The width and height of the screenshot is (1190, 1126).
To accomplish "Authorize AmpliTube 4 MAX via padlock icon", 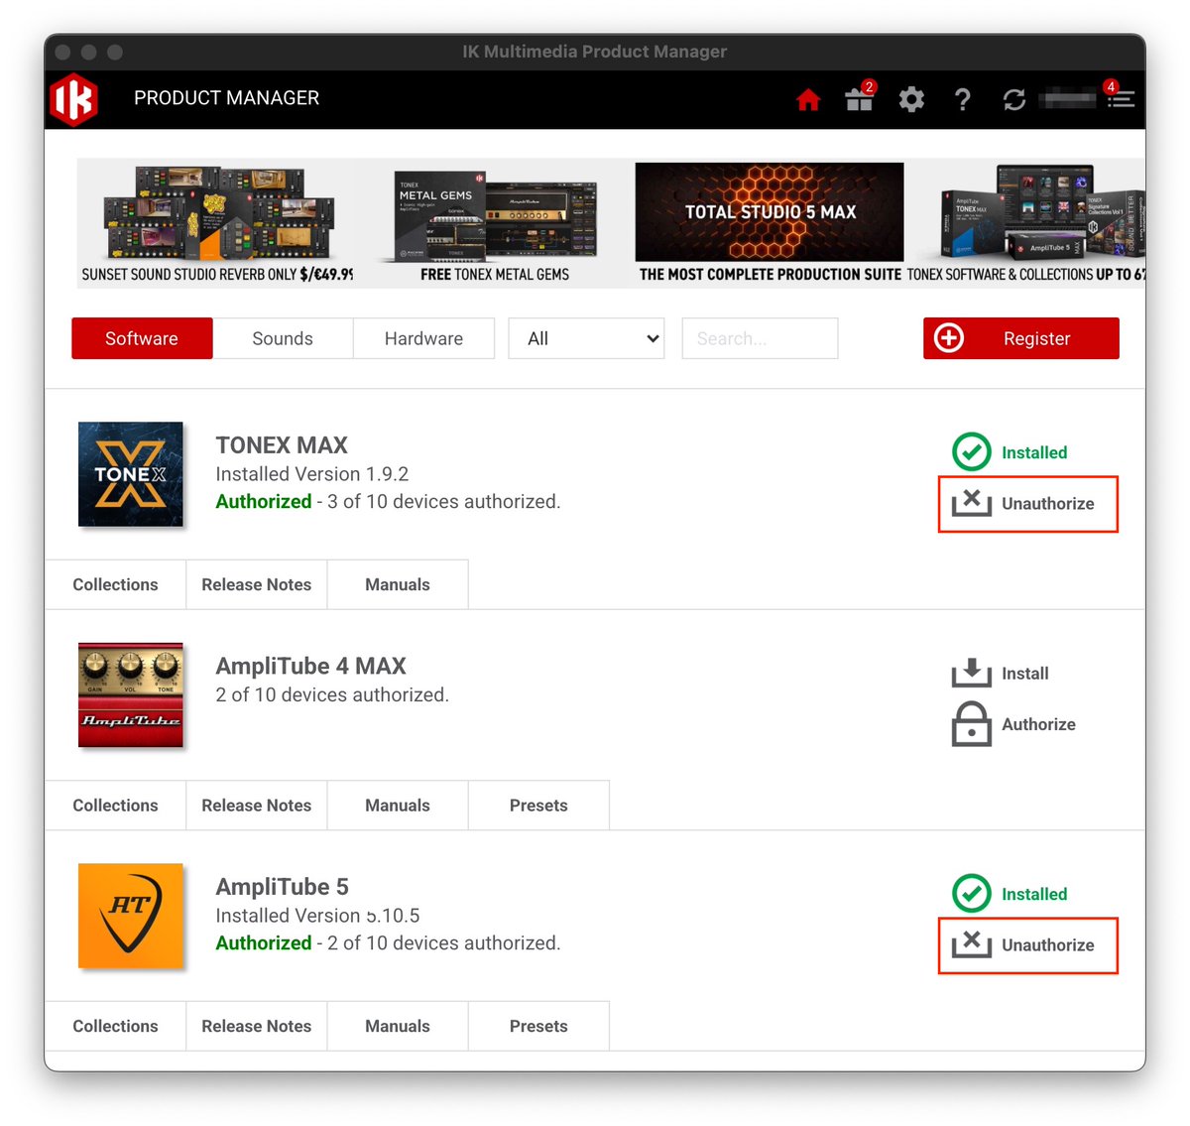I will 972,724.
